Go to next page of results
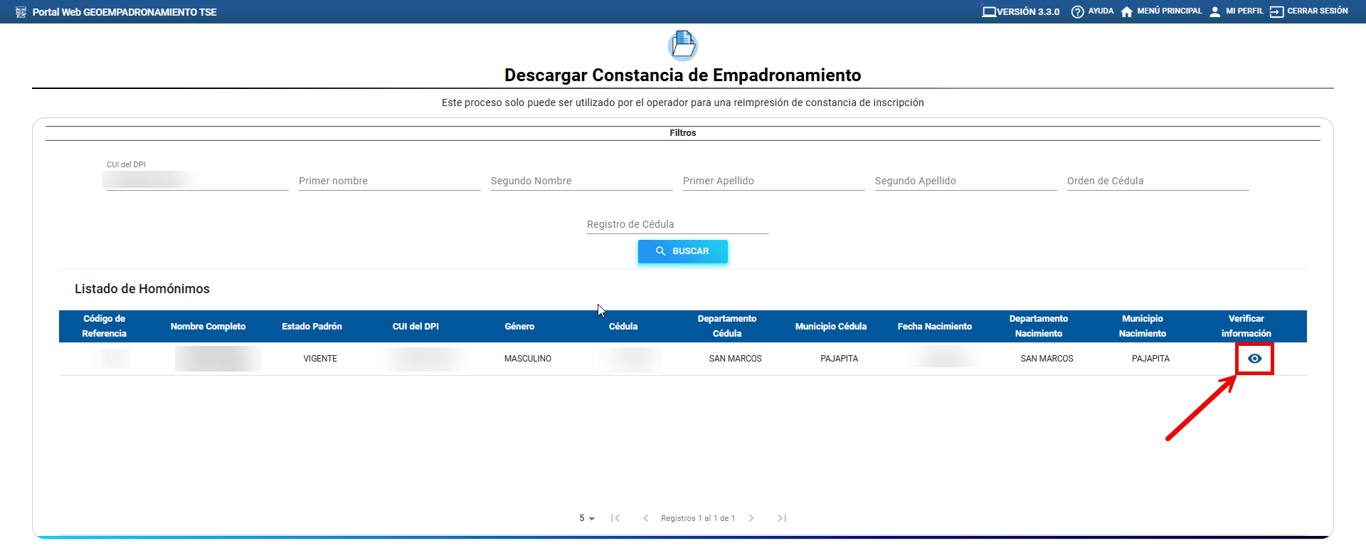 coord(751,518)
